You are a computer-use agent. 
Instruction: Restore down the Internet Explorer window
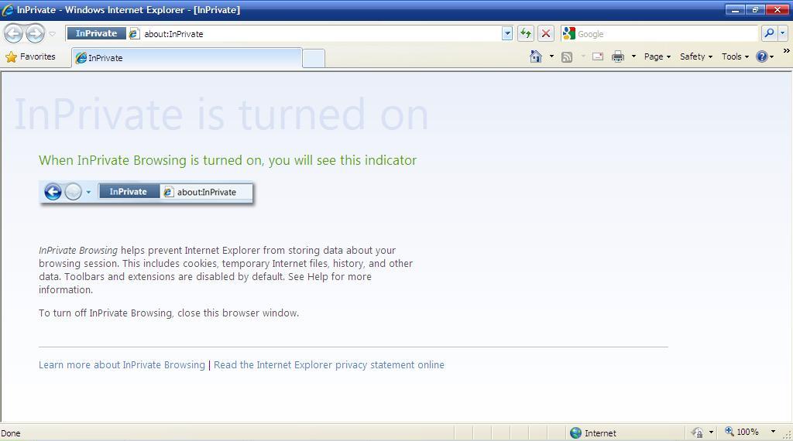(x=754, y=9)
